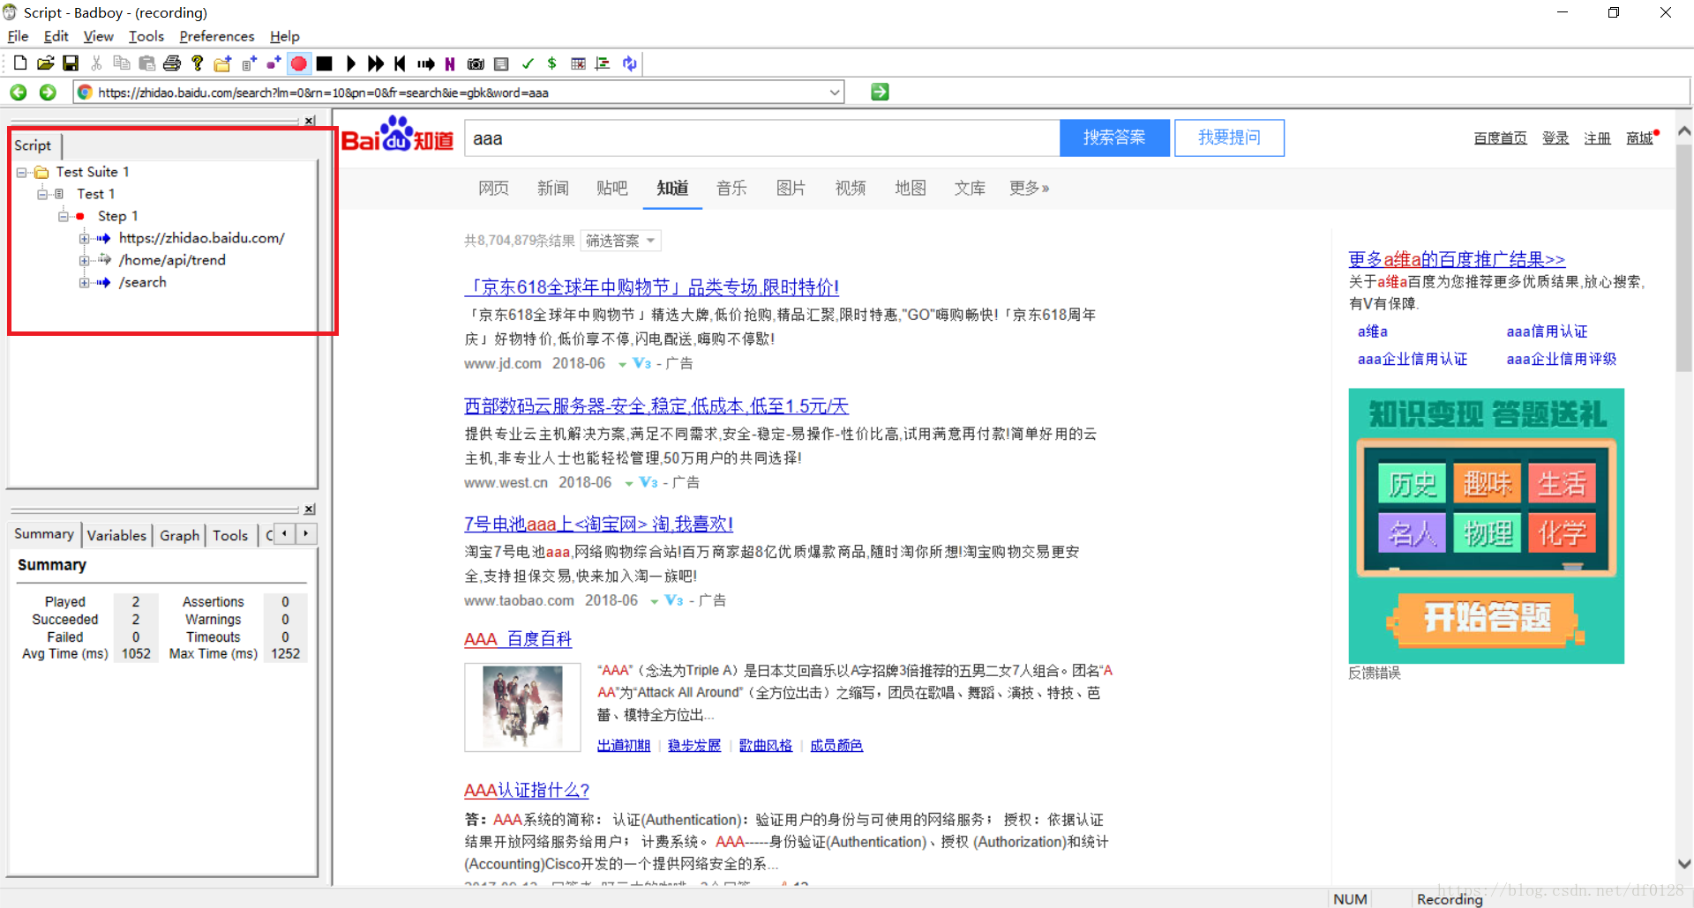Viewport: 1694px width, 908px height.
Task: Add a new test with the toolbar icon
Action: 249,63
